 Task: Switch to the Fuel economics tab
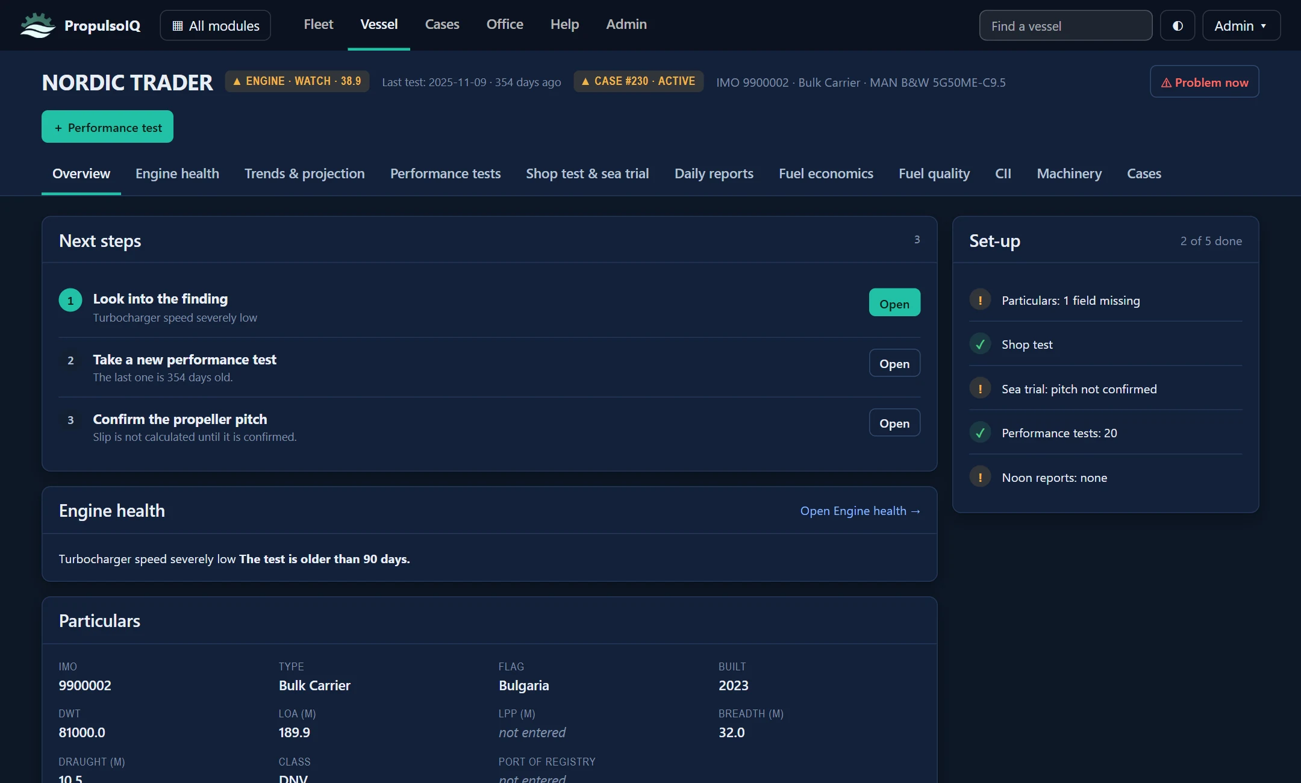click(x=826, y=173)
